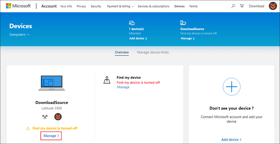This screenshot has width=280, height=144.
Task: Open Services & subscriptions
Action: [154, 6]
